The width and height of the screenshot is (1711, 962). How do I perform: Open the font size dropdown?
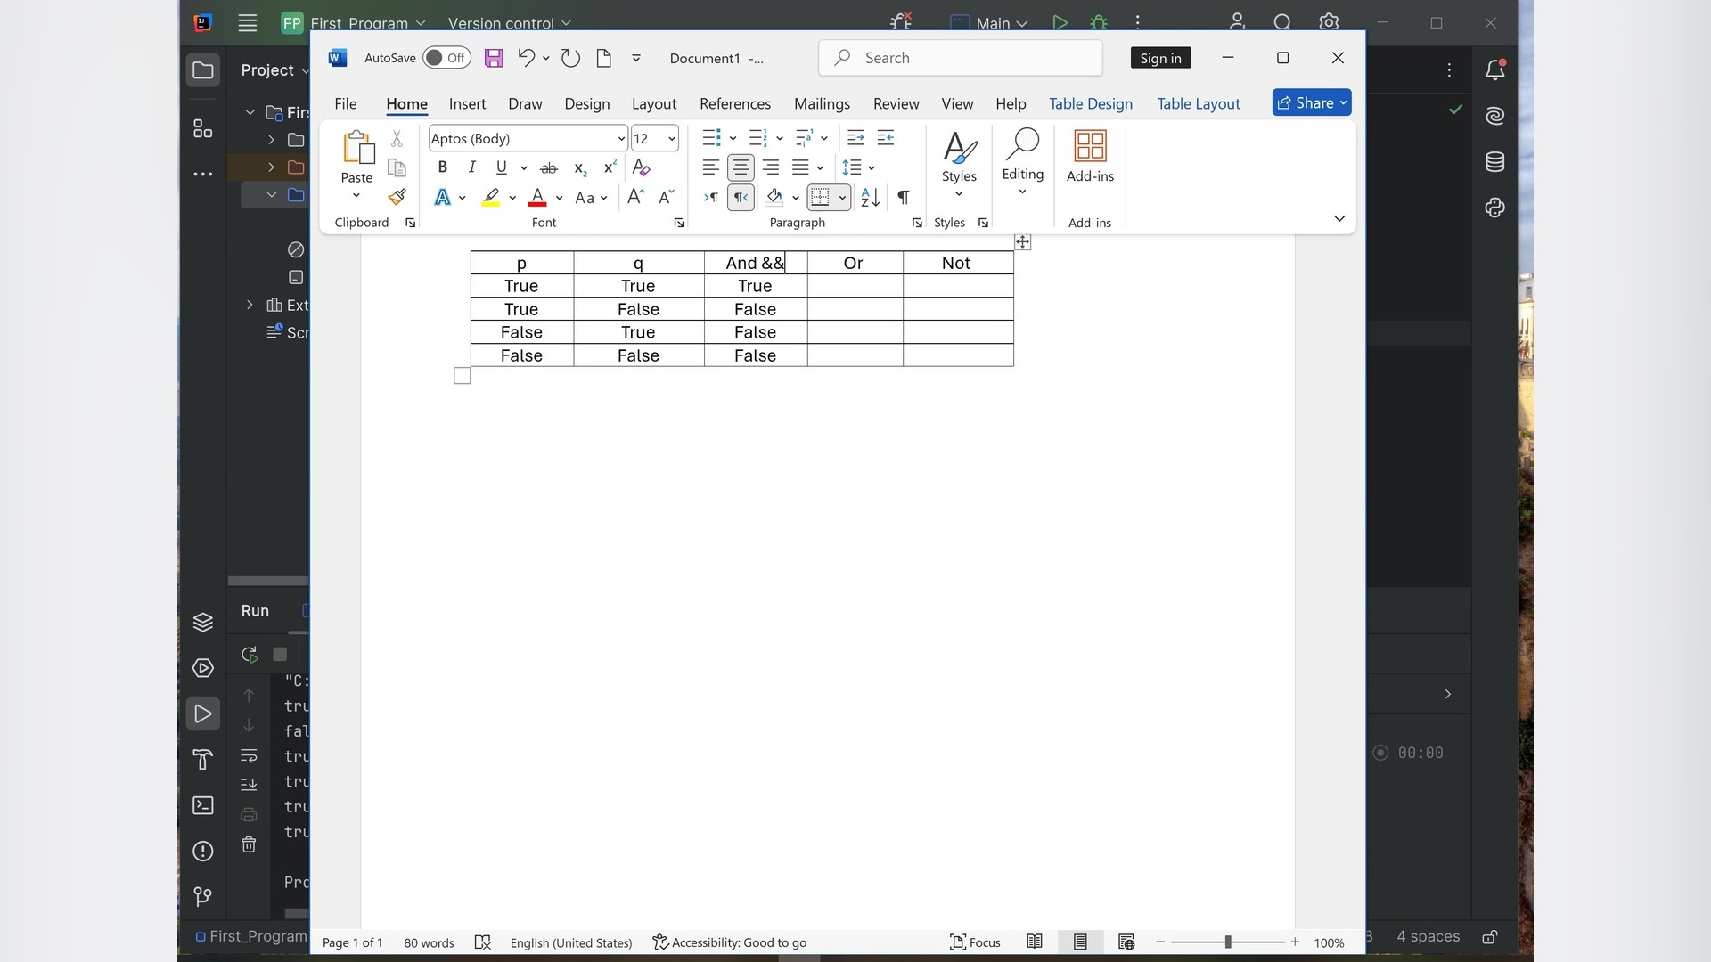(x=672, y=138)
